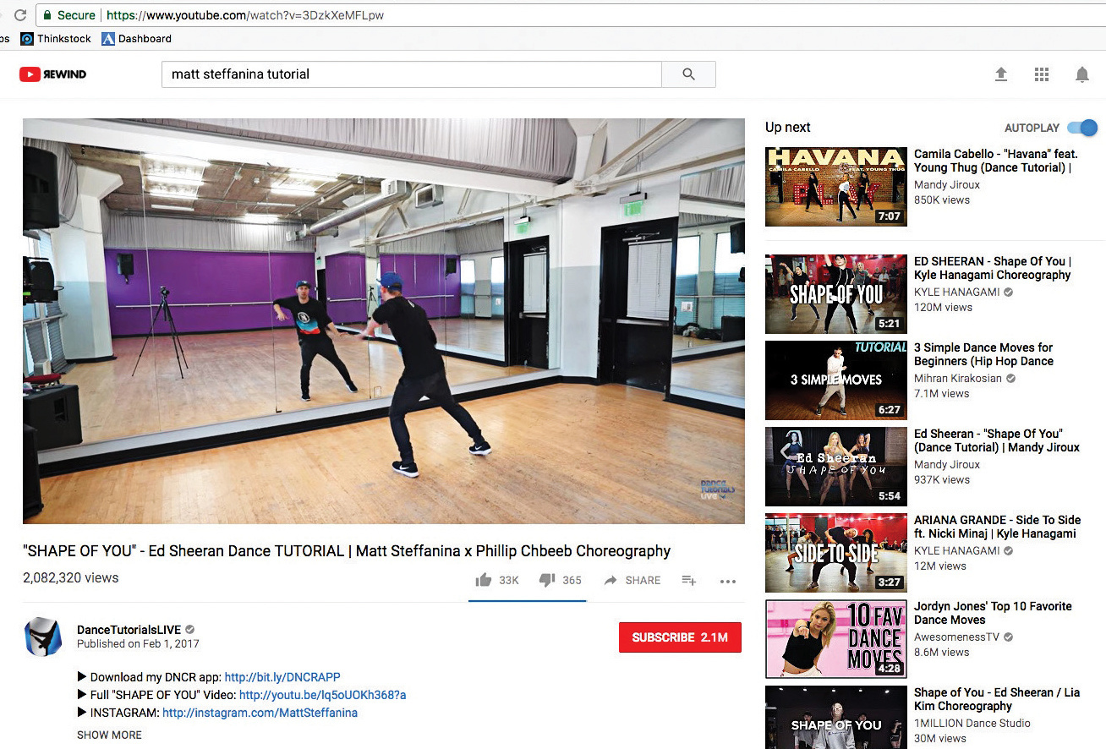Click the DanceTutorialsLIVE channel avatar
The image size is (1106, 749).
point(42,637)
